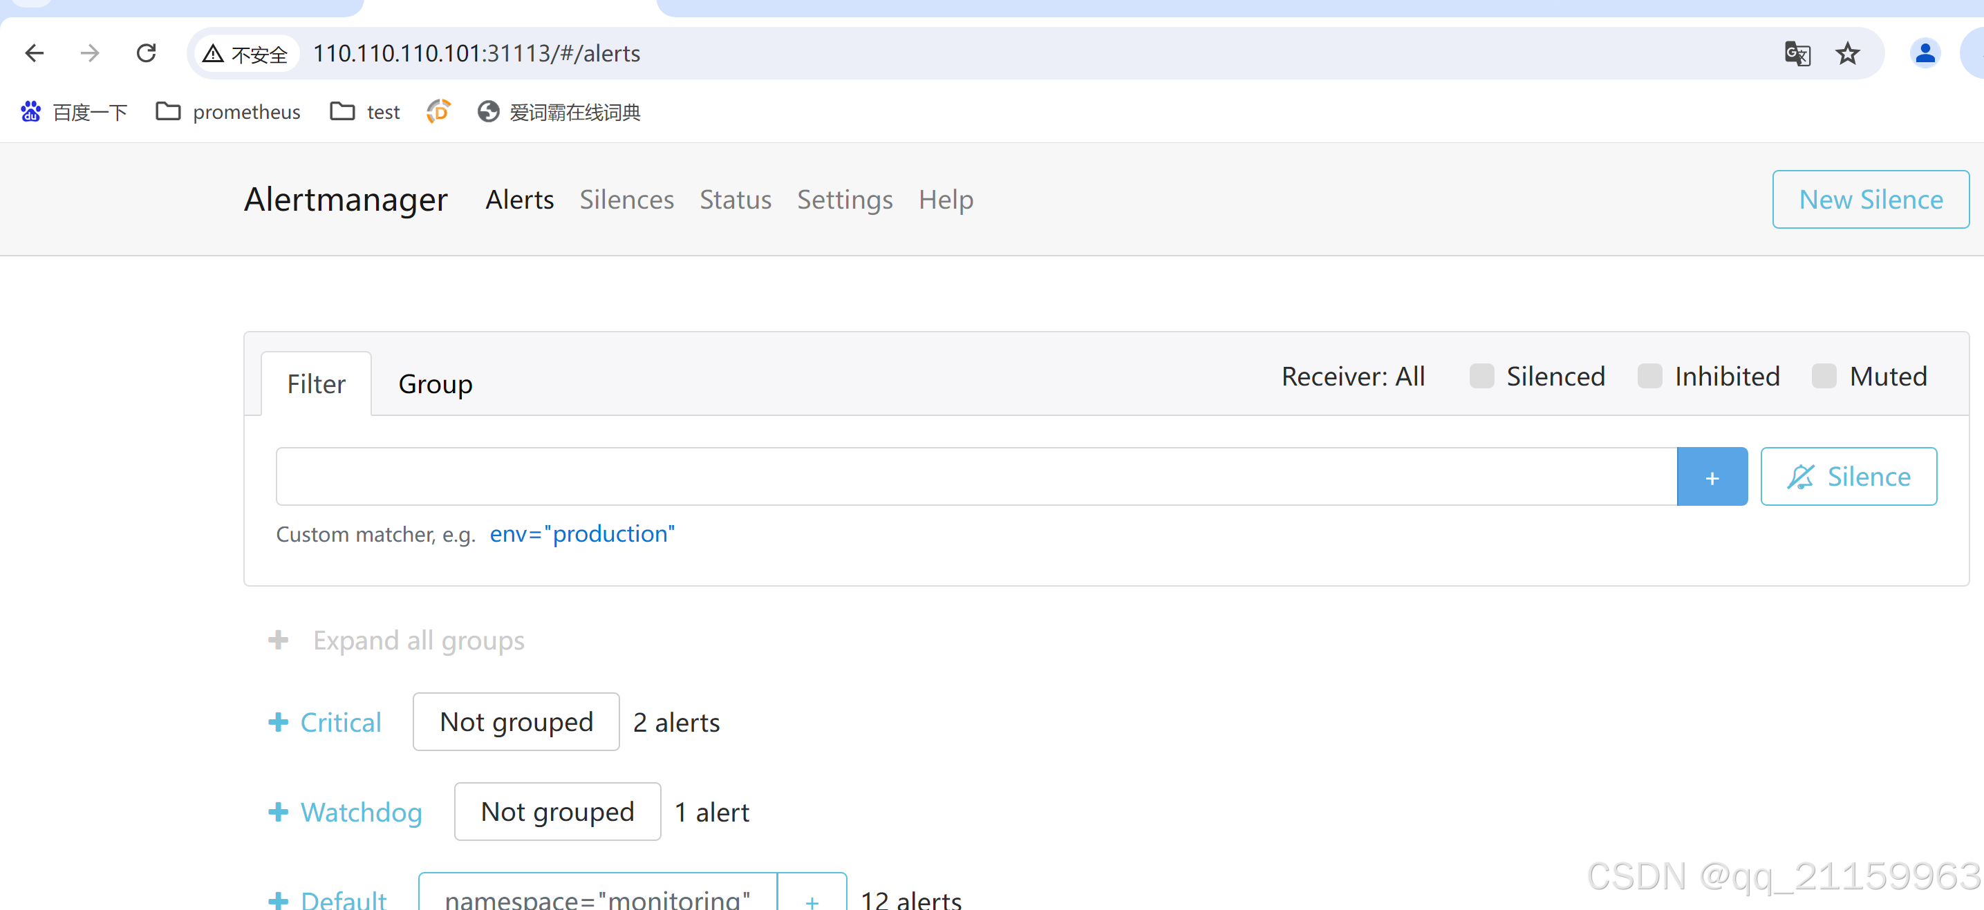Click the Alertmanager brand link
This screenshot has width=1984, height=910.
(346, 200)
